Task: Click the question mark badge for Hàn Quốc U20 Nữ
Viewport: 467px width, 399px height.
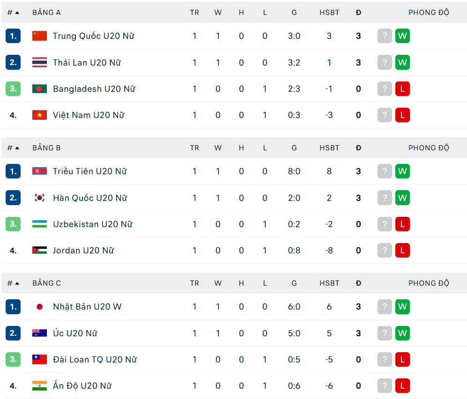Action: [x=385, y=198]
